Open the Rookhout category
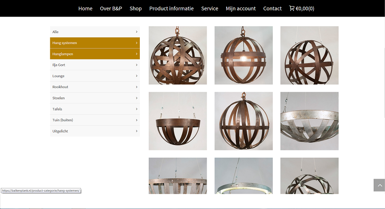Screen dimensions: 385x209 (x=95, y=87)
